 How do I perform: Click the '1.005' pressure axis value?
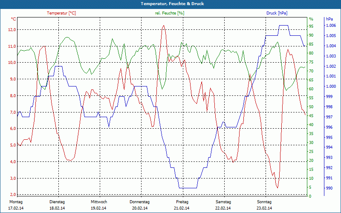tap(331, 36)
